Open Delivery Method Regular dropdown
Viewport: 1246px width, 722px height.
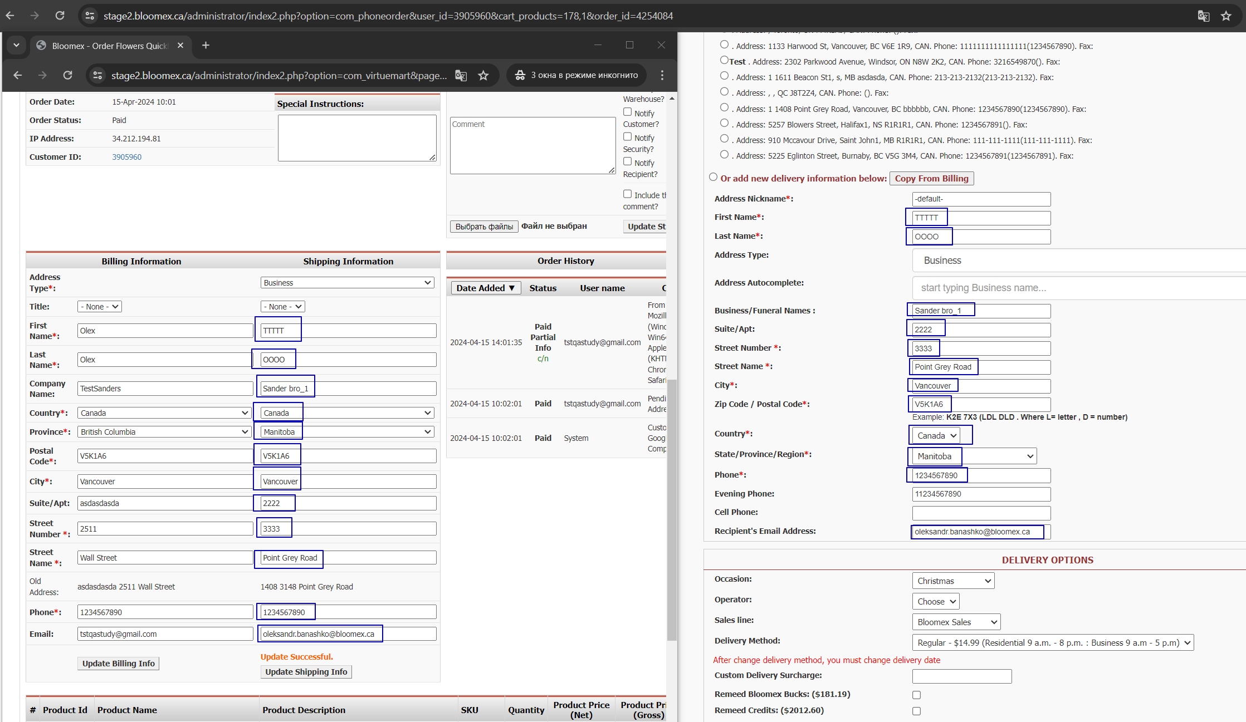pos(1053,643)
